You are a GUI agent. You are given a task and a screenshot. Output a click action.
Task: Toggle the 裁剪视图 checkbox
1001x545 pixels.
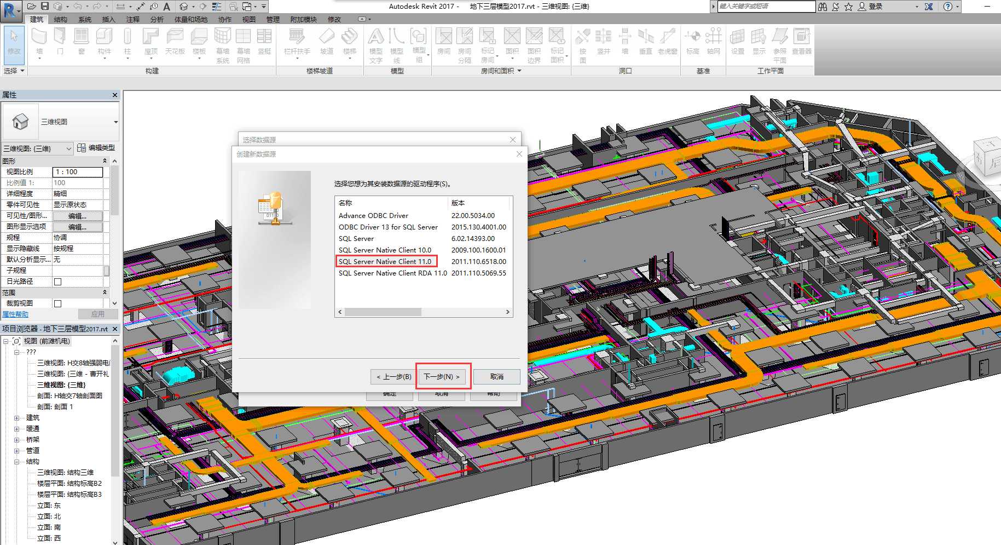57,303
